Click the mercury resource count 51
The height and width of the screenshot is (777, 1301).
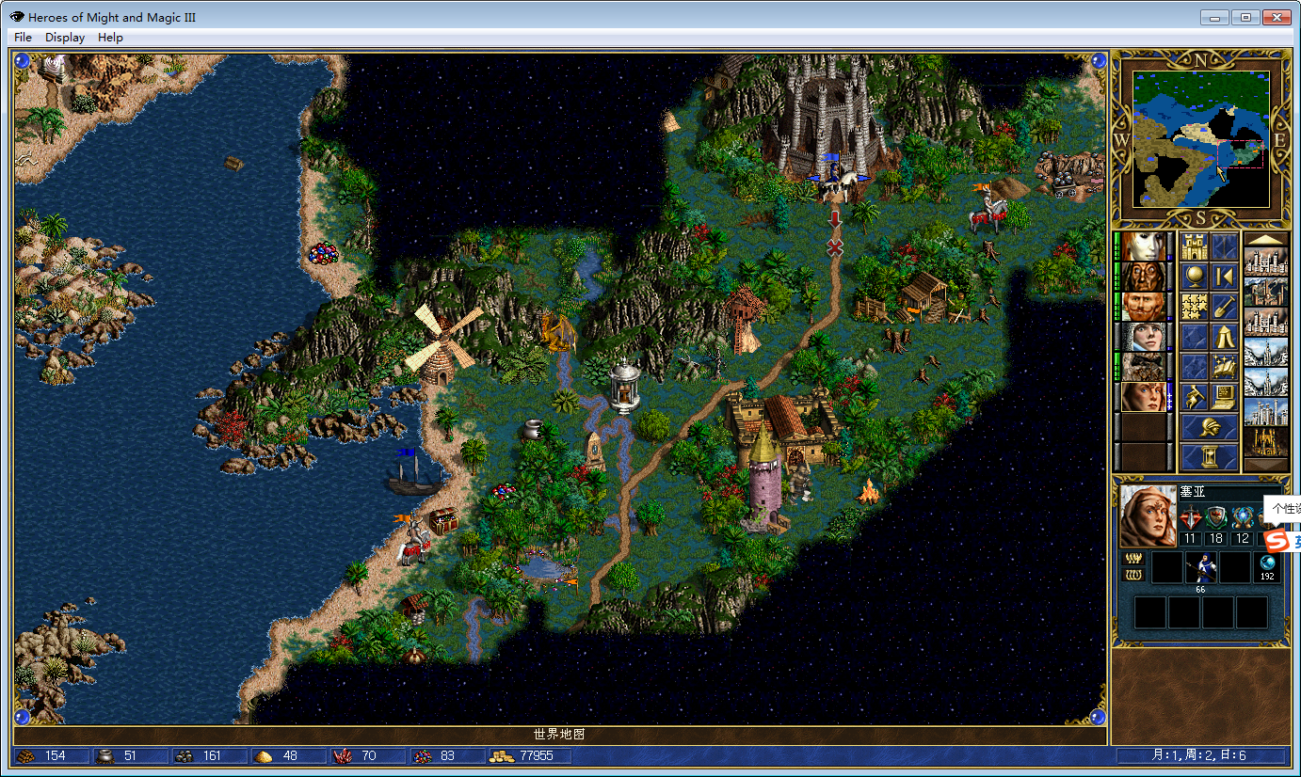130,756
